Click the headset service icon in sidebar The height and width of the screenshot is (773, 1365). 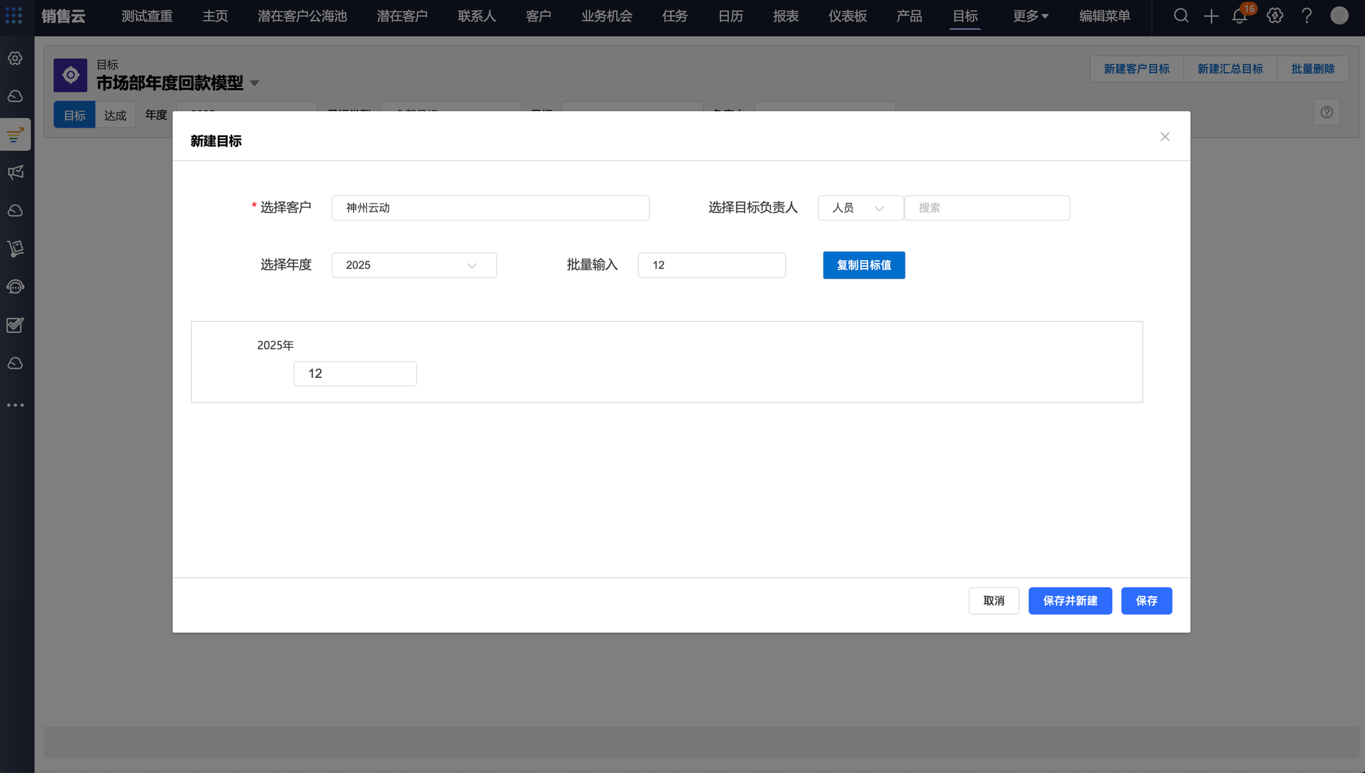(x=16, y=287)
